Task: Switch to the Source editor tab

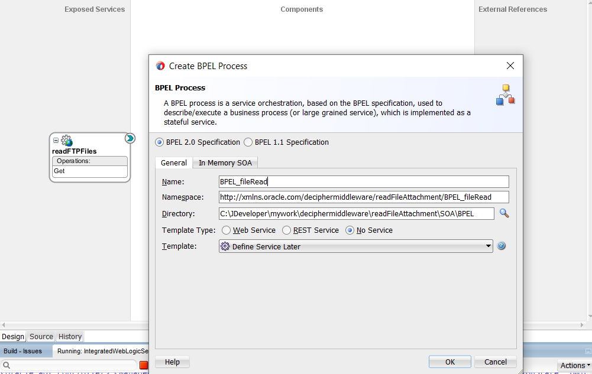Action: tap(41, 337)
